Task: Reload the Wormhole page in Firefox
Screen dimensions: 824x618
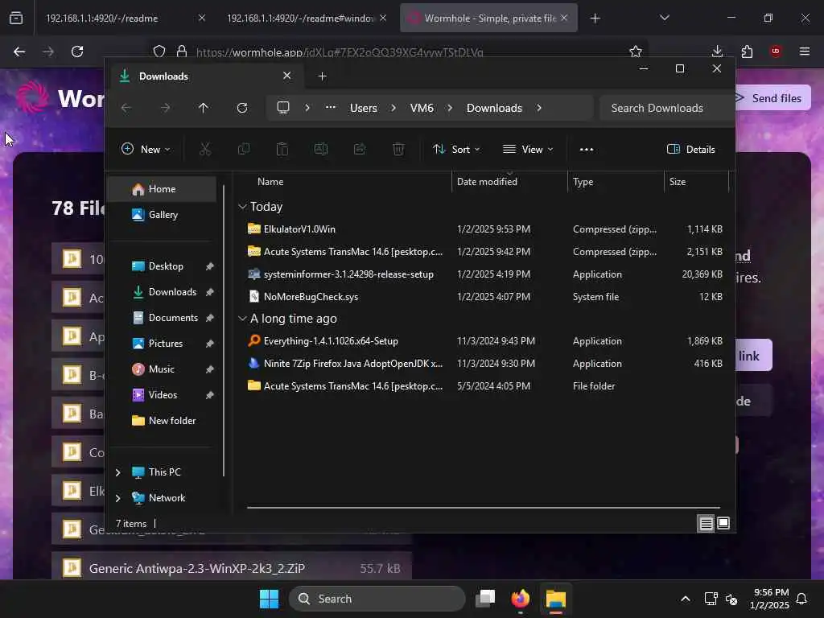Action: click(x=77, y=51)
